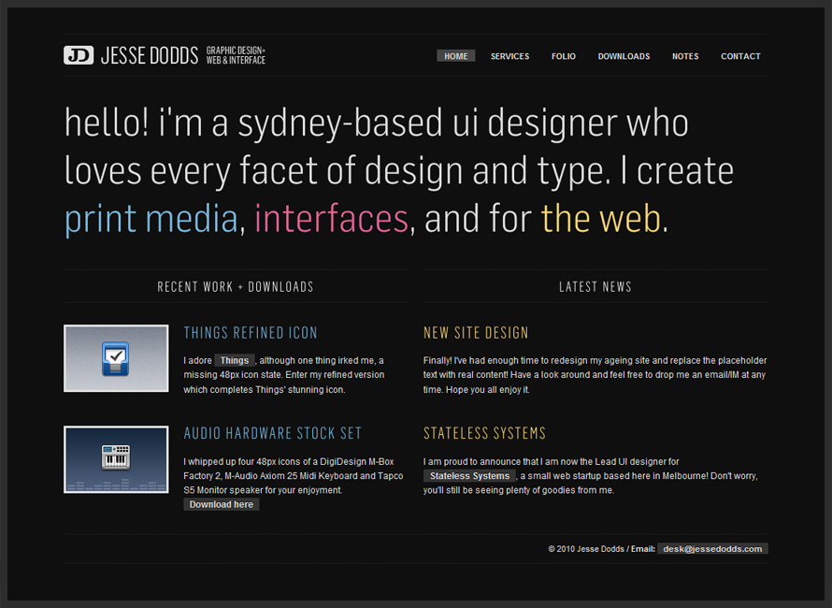Open the Audio Hardware Stock Set heading
This screenshot has width=832, height=608.
click(273, 433)
